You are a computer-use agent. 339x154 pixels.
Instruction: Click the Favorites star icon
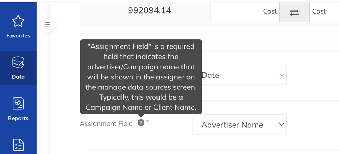tap(18, 21)
